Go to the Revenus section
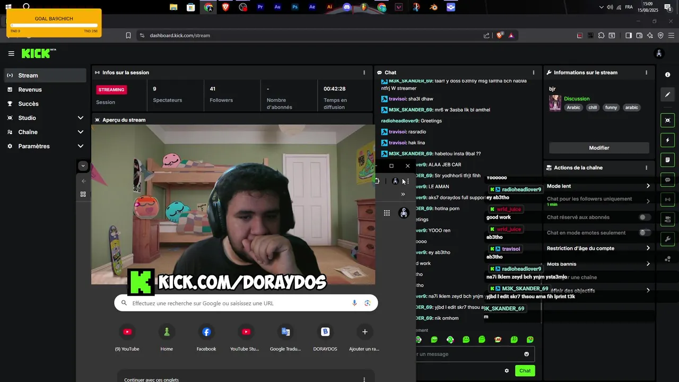This screenshot has height=382, width=679. (x=45, y=90)
